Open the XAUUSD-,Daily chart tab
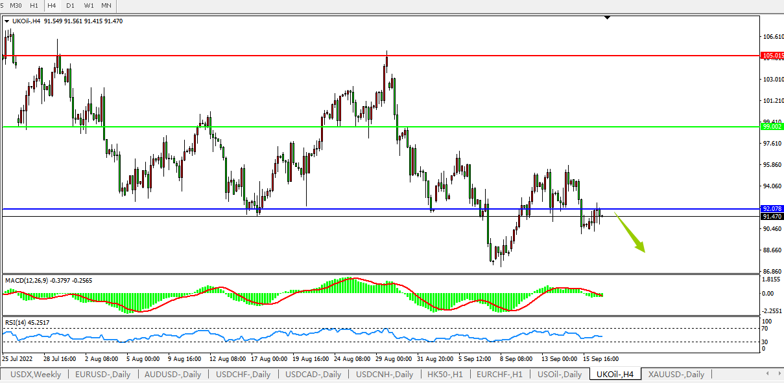The height and width of the screenshot is (383, 784). click(x=676, y=375)
